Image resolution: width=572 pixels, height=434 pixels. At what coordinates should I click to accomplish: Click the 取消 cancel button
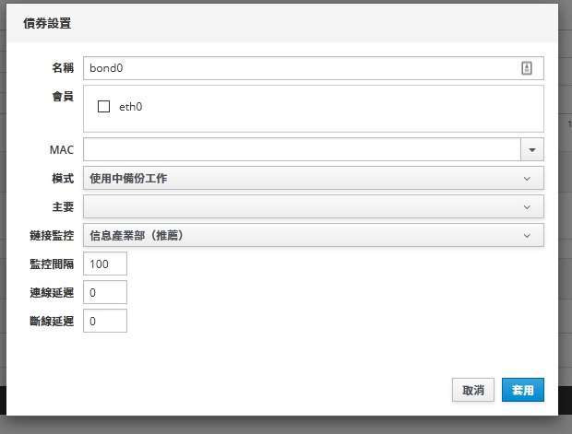point(473,390)
